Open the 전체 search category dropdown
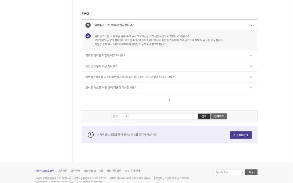 point(120,117)
